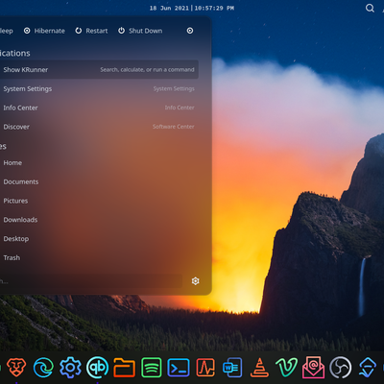Open the system monitor dock icon
This screenshot has height=384, width=384.
pyautogui.click(x=205, y=368)
